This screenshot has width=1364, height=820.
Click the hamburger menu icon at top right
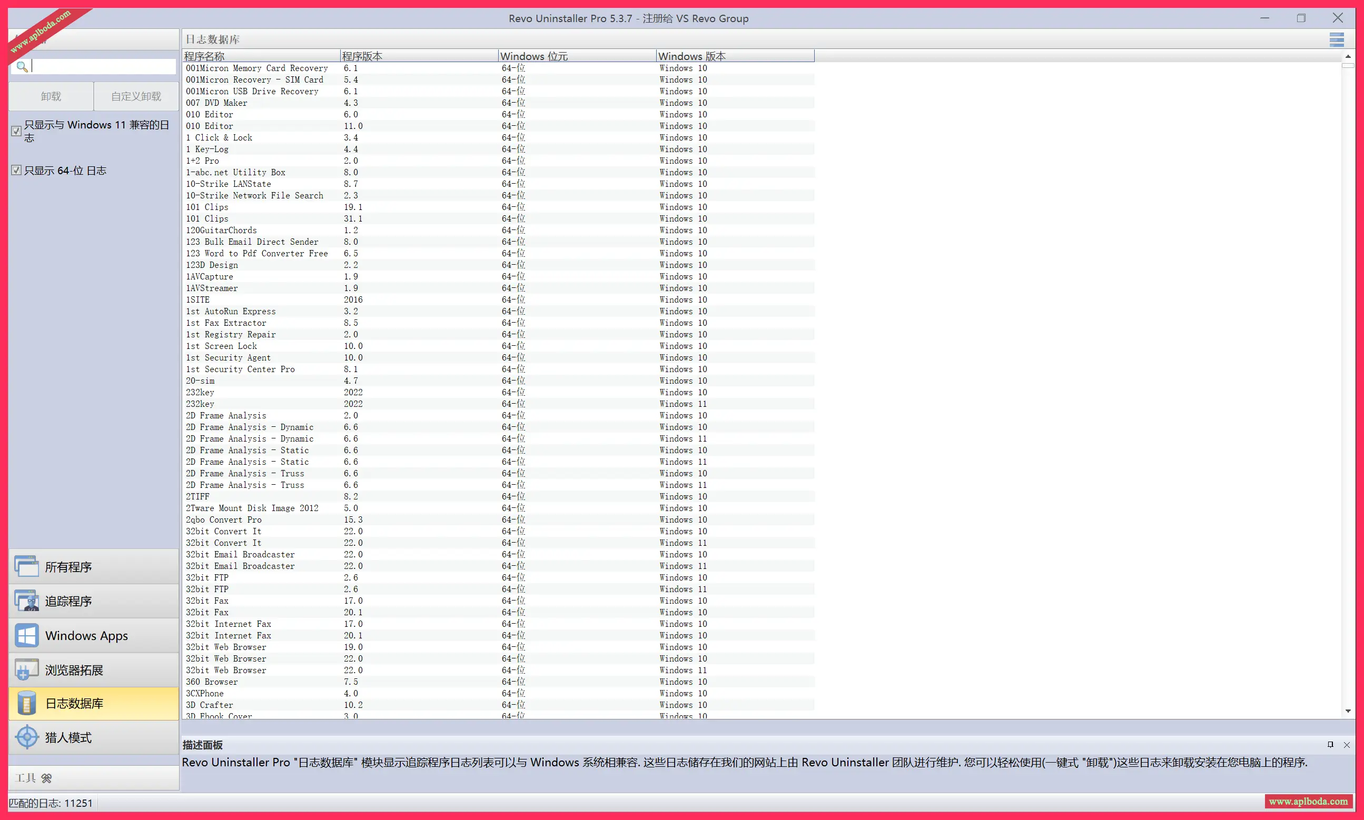tap(1337, 39)
